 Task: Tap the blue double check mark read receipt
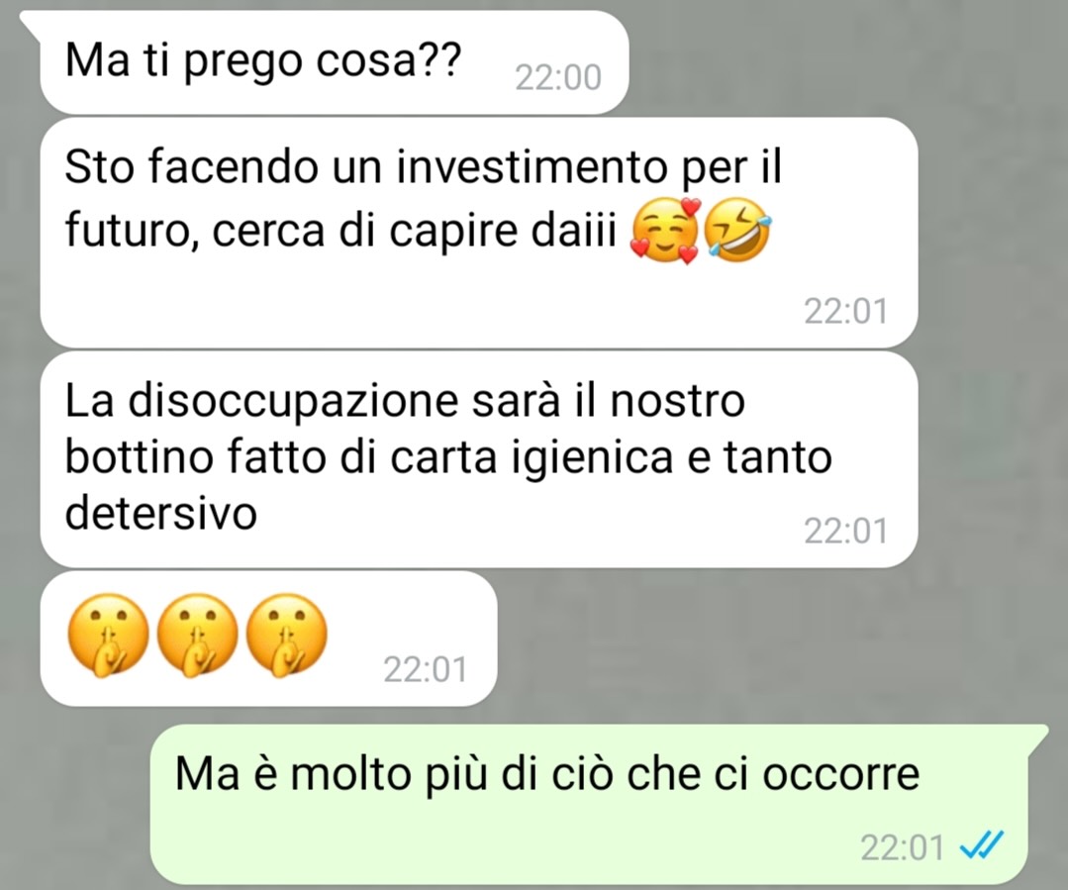coord(981,846)
